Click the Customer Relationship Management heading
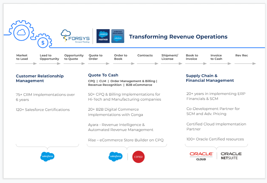 coord(40,78)
